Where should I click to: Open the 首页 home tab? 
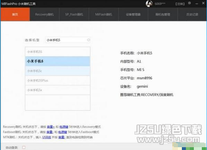[15, 14]
